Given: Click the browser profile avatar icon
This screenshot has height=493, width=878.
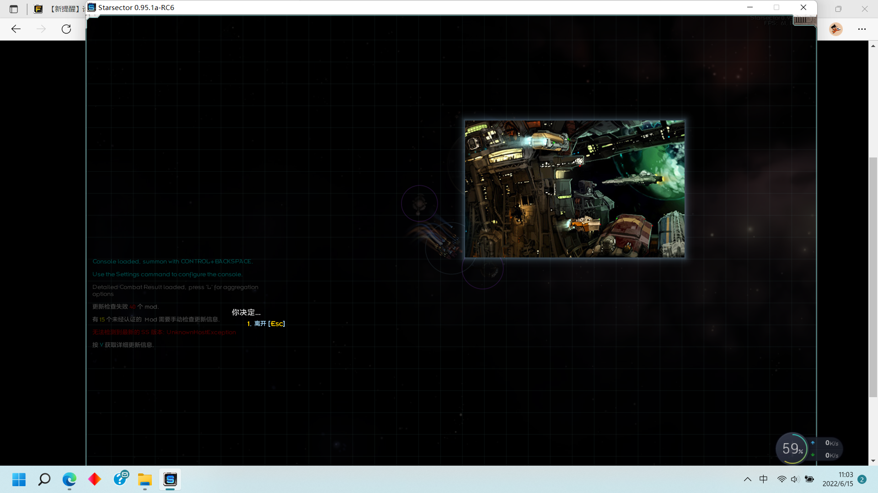Looking at the screenshot, I should click(x=835, y=29).
